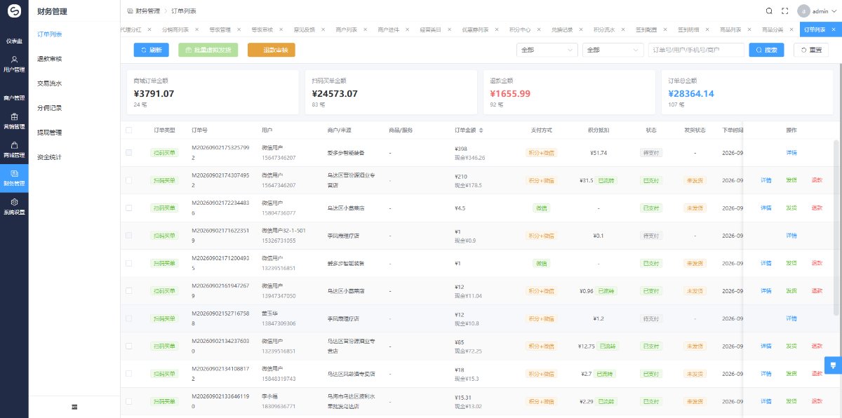Image resolution: width=842 pixels, height=418 pixels.
Task: Close the 分销商列表 tab
Action: (x=196, y=30)
